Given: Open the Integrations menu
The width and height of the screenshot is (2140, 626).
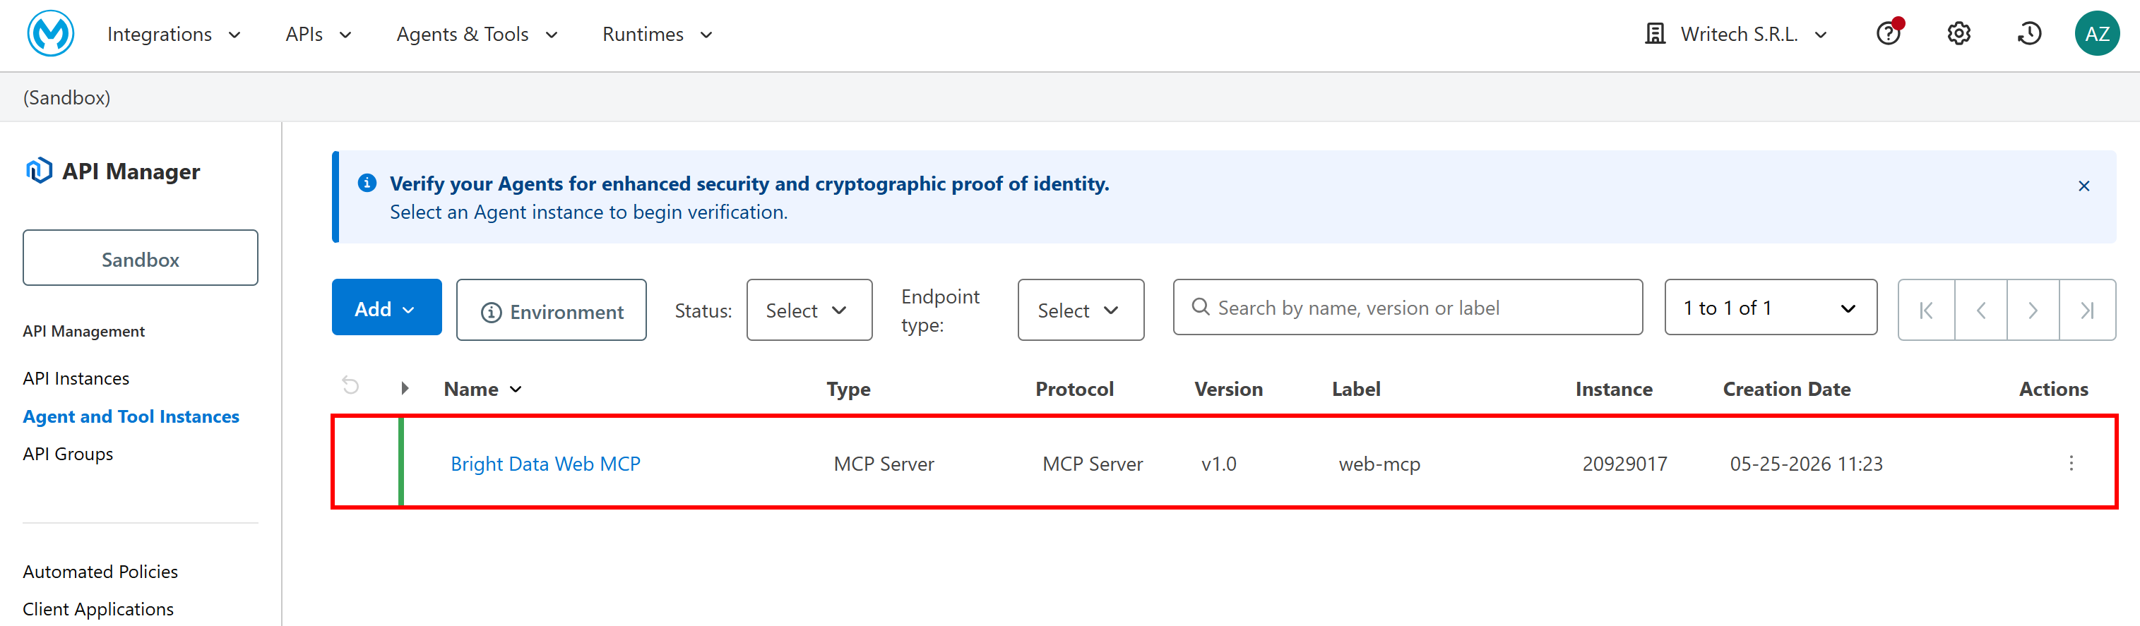Looking at the screenshot, I should point(174,34).
